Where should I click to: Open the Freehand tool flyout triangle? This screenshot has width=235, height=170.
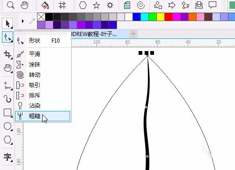pyautogui.click(x=12, y=89)
